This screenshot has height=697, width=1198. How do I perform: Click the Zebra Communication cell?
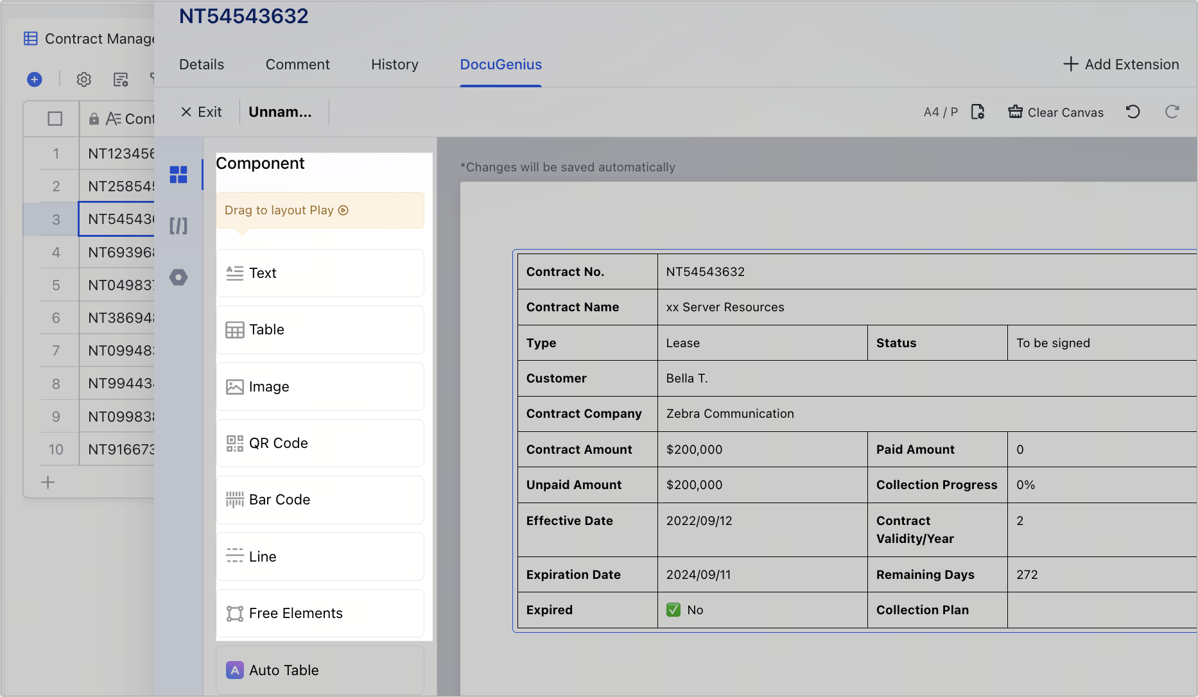927,414
